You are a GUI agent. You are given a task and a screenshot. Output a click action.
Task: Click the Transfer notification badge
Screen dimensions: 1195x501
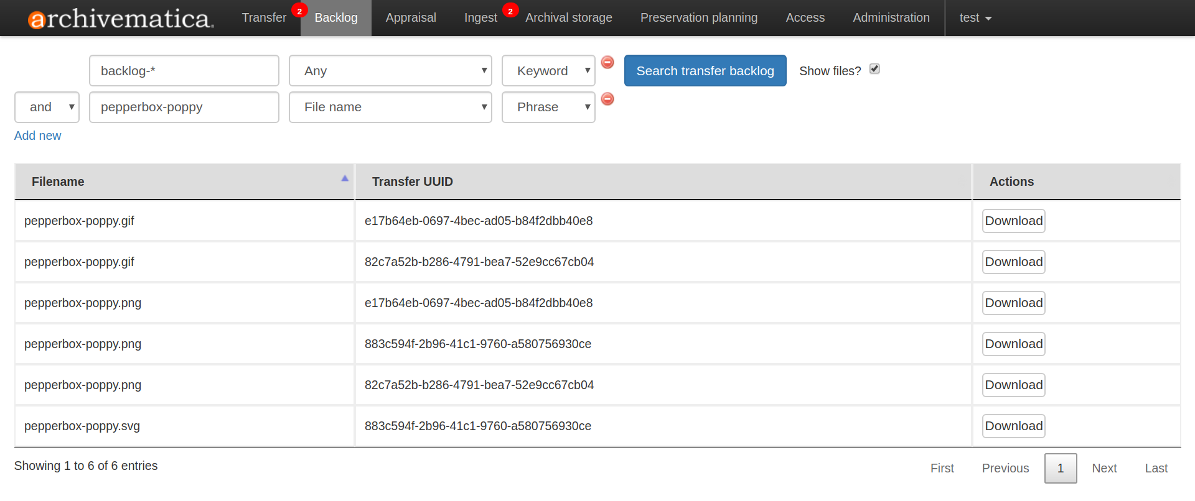tap(299, 11)
